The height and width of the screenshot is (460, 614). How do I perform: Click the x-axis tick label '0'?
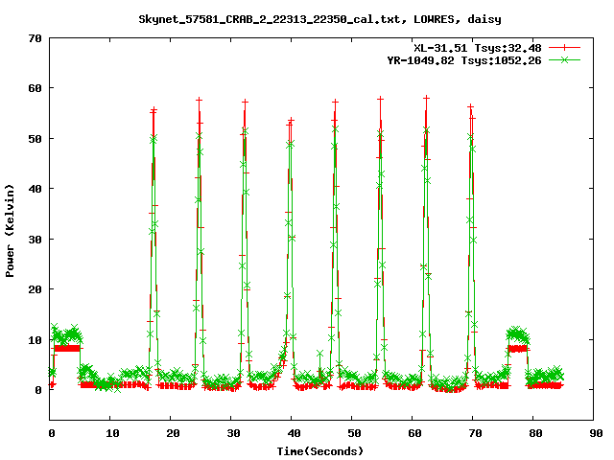(x=51, y=433)
